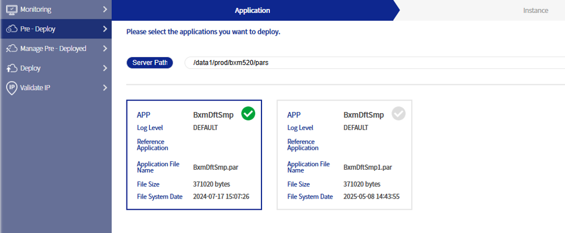Click the Validate IP pin icon
The height and width of the screenshot is (233, 565).
click(11, 88)
